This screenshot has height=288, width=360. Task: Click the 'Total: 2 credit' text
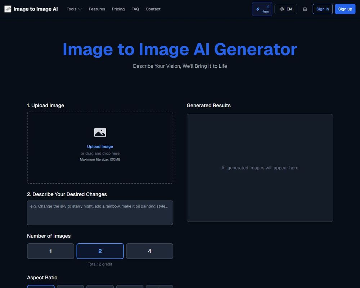100,264
